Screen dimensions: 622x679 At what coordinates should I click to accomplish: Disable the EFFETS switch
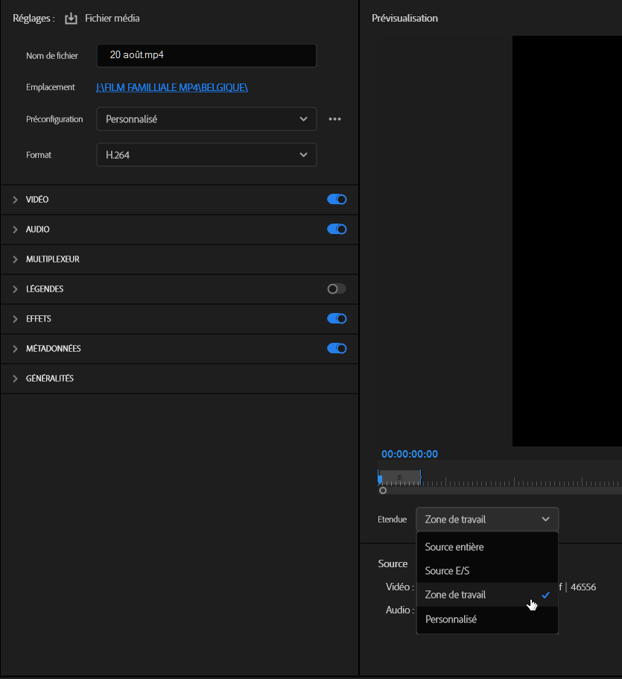tap(337, 319)
